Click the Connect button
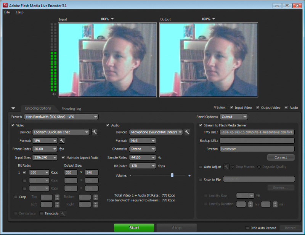 (281, 157)
